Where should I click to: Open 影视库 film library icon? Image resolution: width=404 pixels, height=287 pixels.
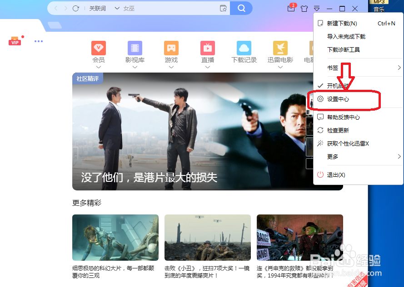click(135, 48)
